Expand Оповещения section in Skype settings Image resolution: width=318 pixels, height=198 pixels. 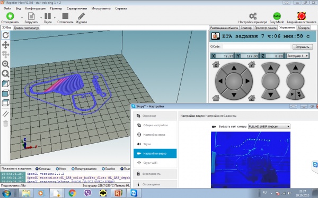click(x=155, y=184)
